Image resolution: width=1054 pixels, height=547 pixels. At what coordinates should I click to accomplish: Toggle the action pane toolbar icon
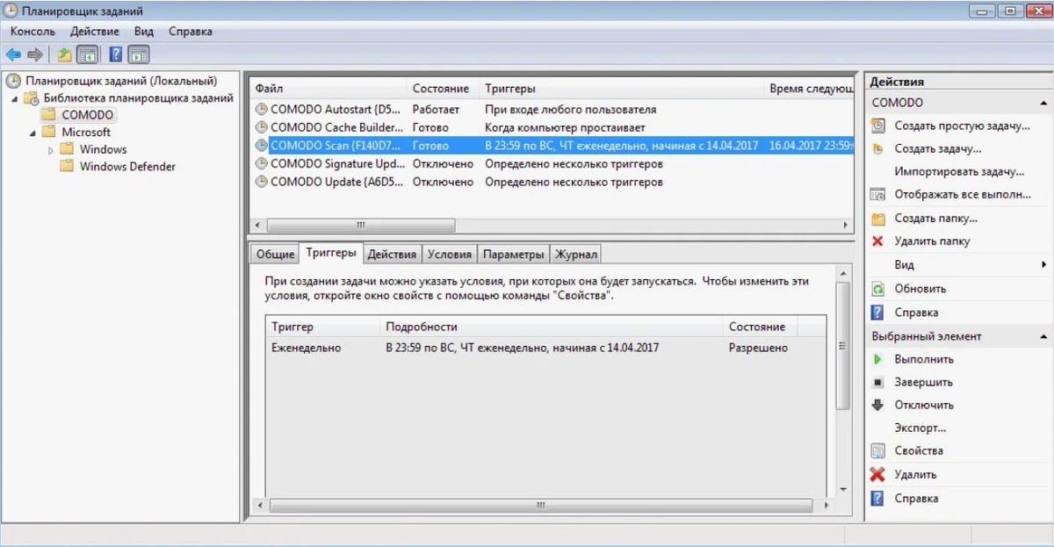[x=139, y=54]
